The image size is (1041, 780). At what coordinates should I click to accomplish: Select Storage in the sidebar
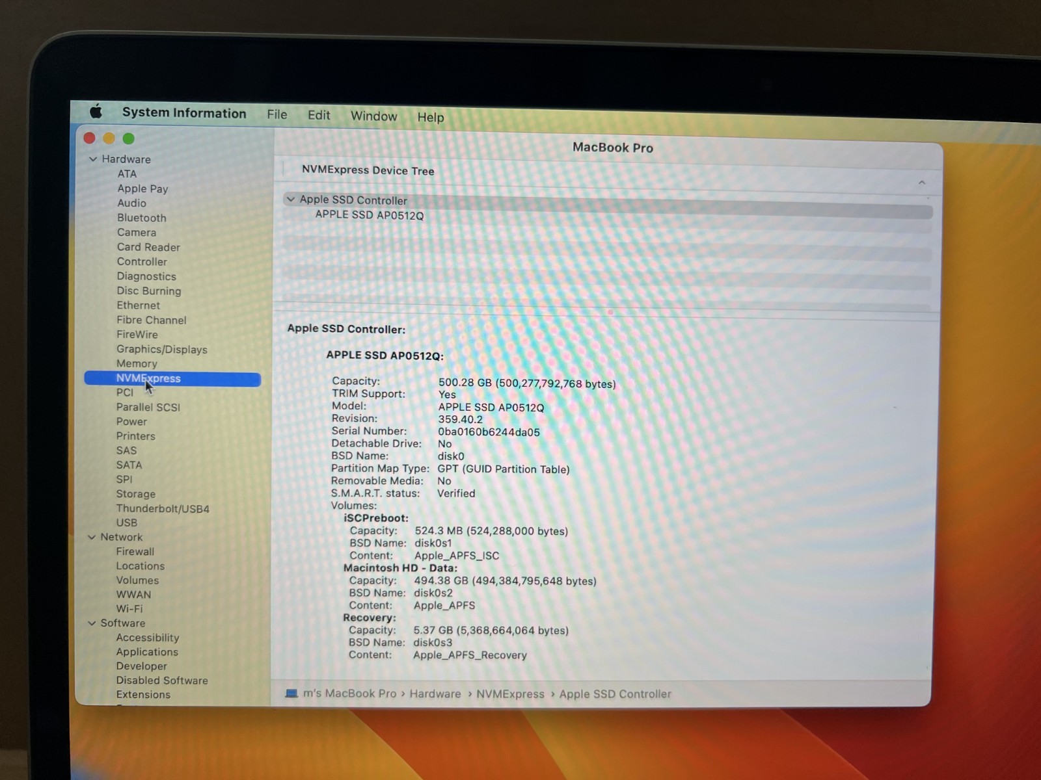tap(135, 494)
